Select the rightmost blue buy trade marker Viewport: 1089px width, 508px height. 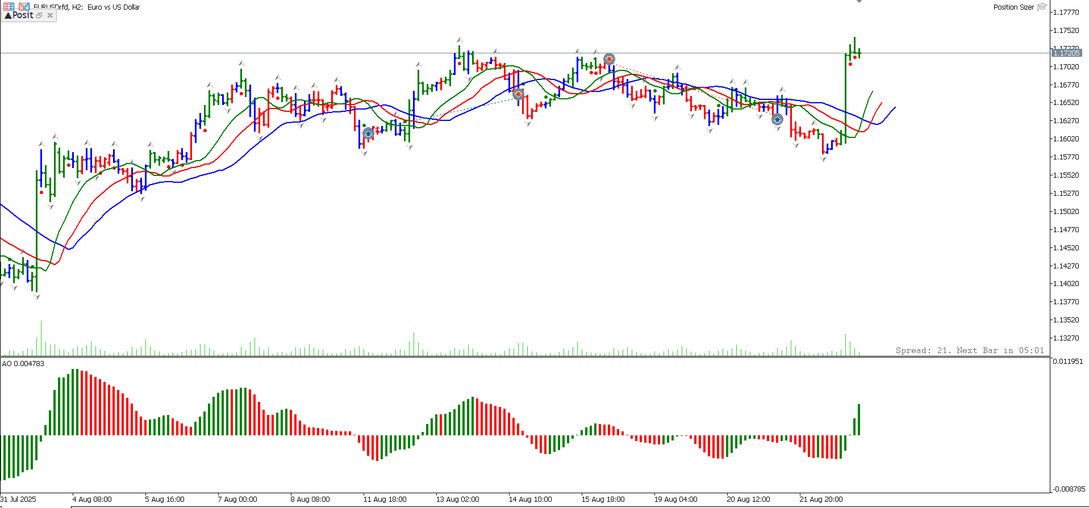tap(777, 119)
